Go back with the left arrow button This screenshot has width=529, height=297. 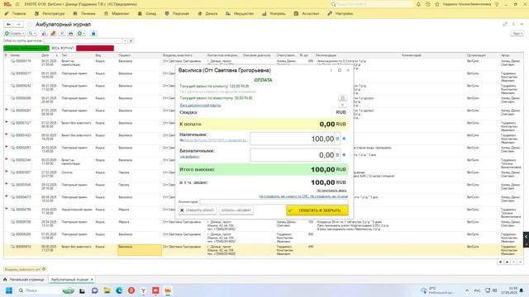(9, 24)
